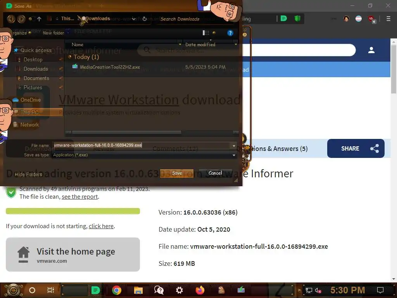Open the steampunk Start button
Viewport: 397px width, 298px height.
(13, 290)
